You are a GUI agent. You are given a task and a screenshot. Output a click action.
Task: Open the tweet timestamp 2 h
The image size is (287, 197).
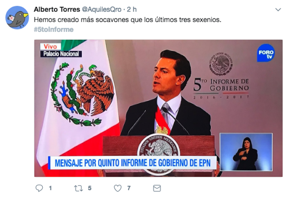click(x=132, y=9)
